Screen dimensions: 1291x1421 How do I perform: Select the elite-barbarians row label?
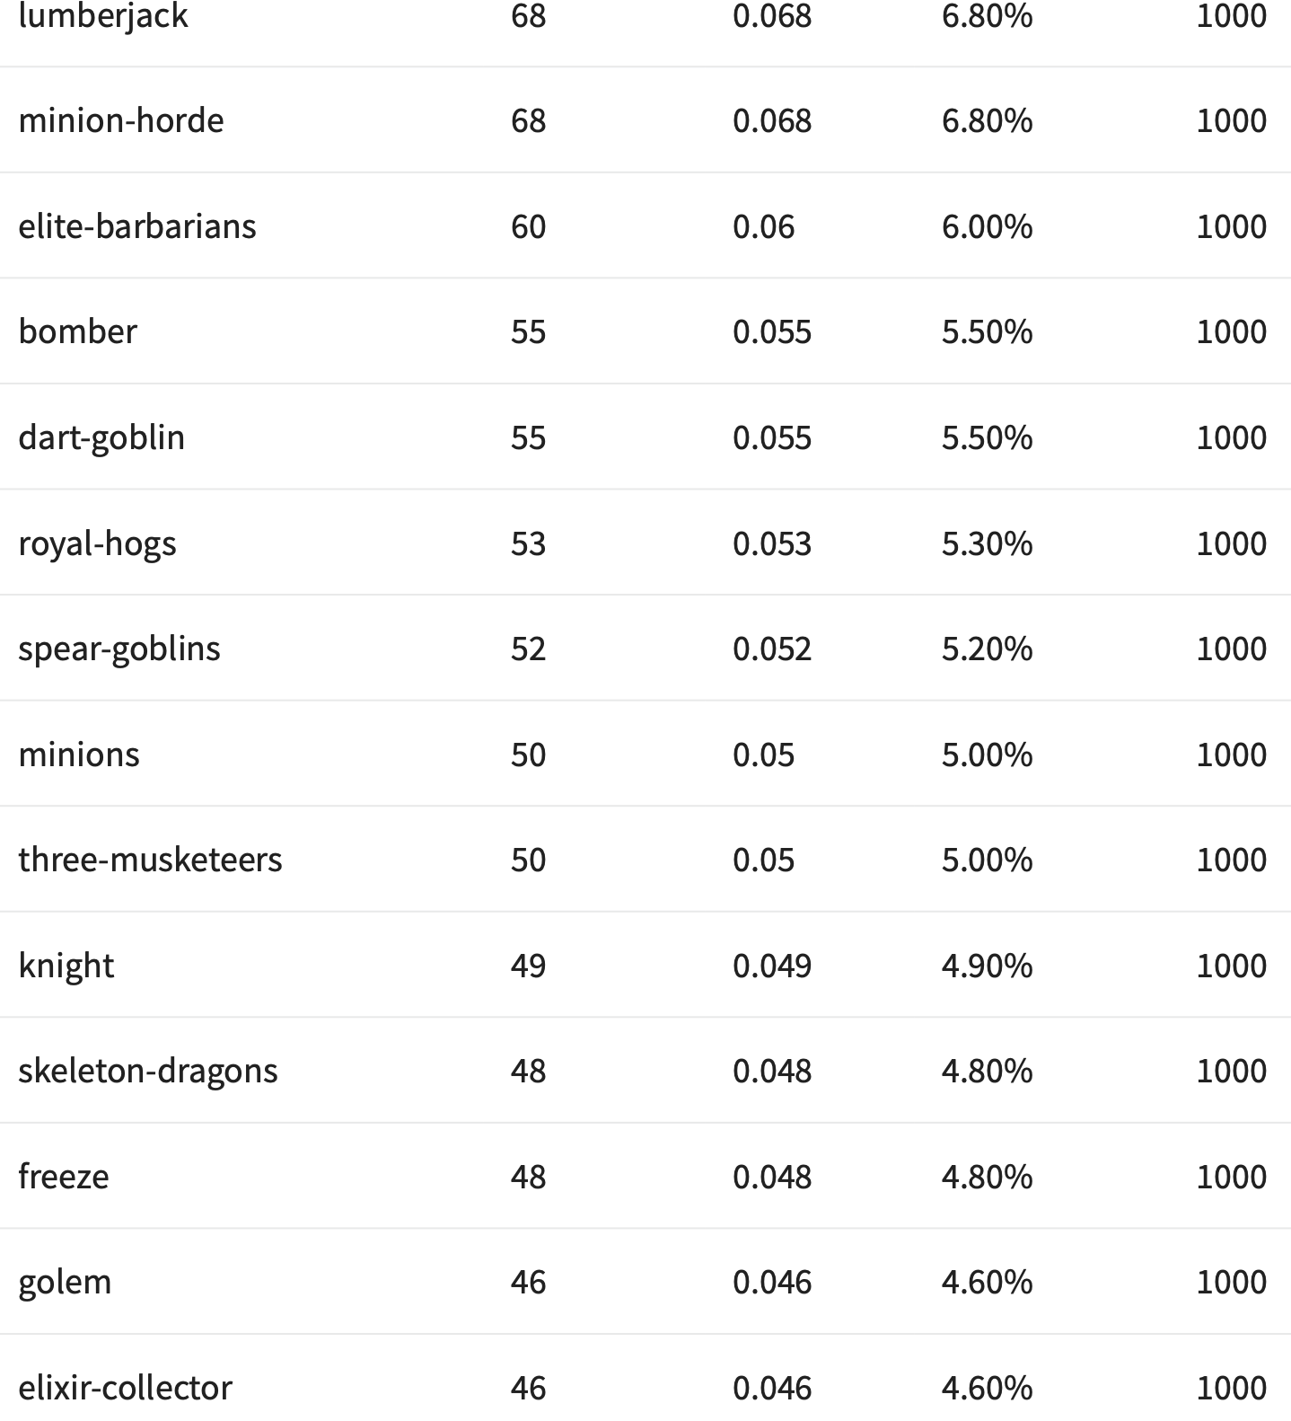click(x=137, y=225)
